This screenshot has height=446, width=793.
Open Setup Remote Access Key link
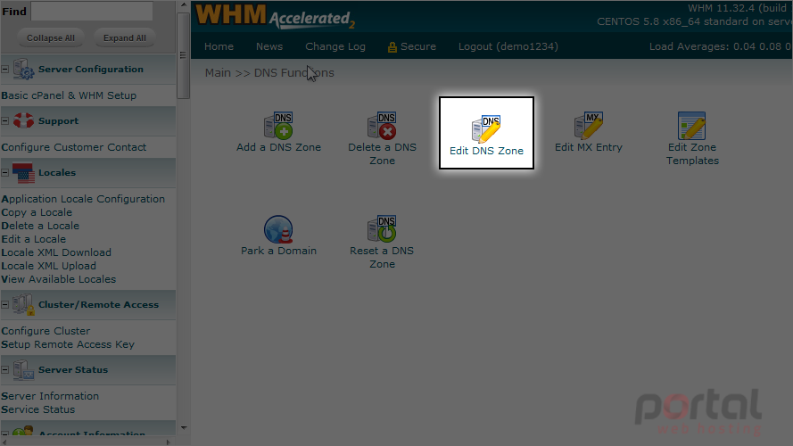click(x=68, y=344)
